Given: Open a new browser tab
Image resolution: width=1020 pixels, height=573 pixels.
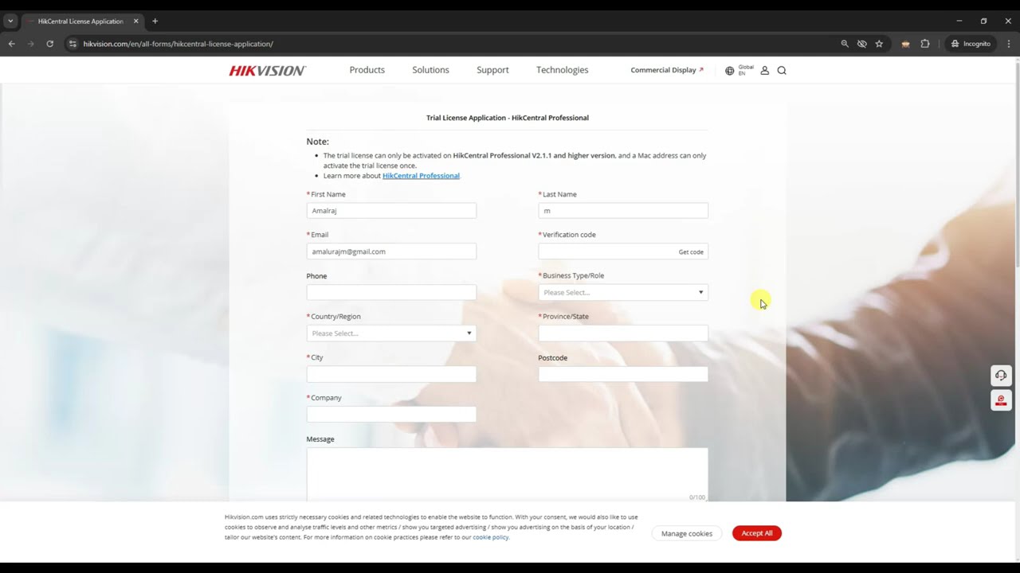Looking at the screenshot, I should (155, 21).
